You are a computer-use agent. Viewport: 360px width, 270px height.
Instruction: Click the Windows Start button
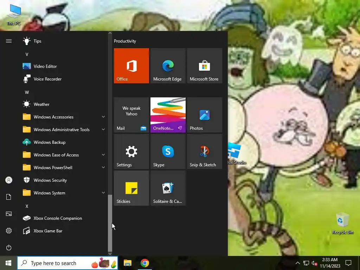tap(8, 263)
